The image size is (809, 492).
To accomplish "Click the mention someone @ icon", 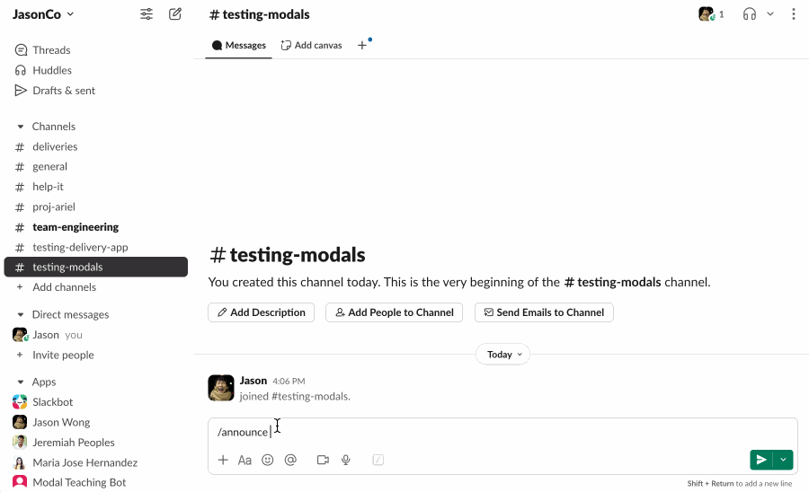I will point(290,460).
